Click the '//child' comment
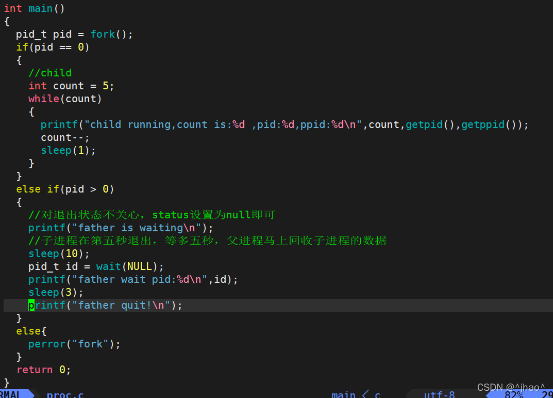553x398 pixels. pos(50,73)
